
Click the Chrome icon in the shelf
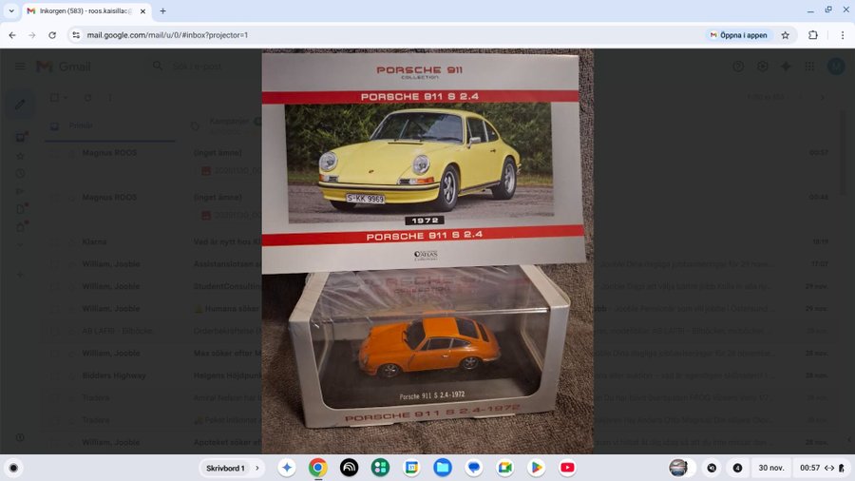pos(317,468)
